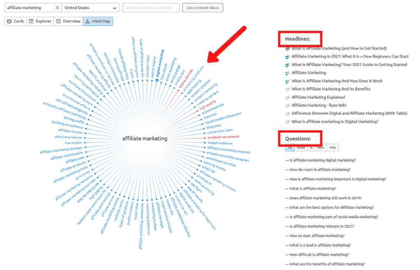420x270 pixels.
Task: Click the central 'affiliate marketing' mind map node
Action: (145, 138)
